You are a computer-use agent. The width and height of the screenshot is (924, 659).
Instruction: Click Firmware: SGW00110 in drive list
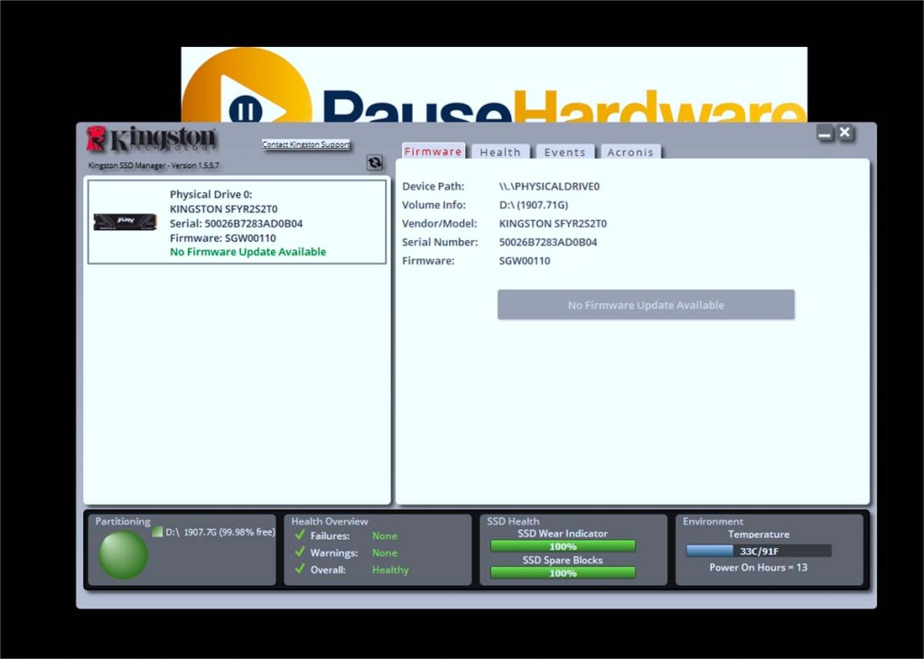[x=223, y=238]
